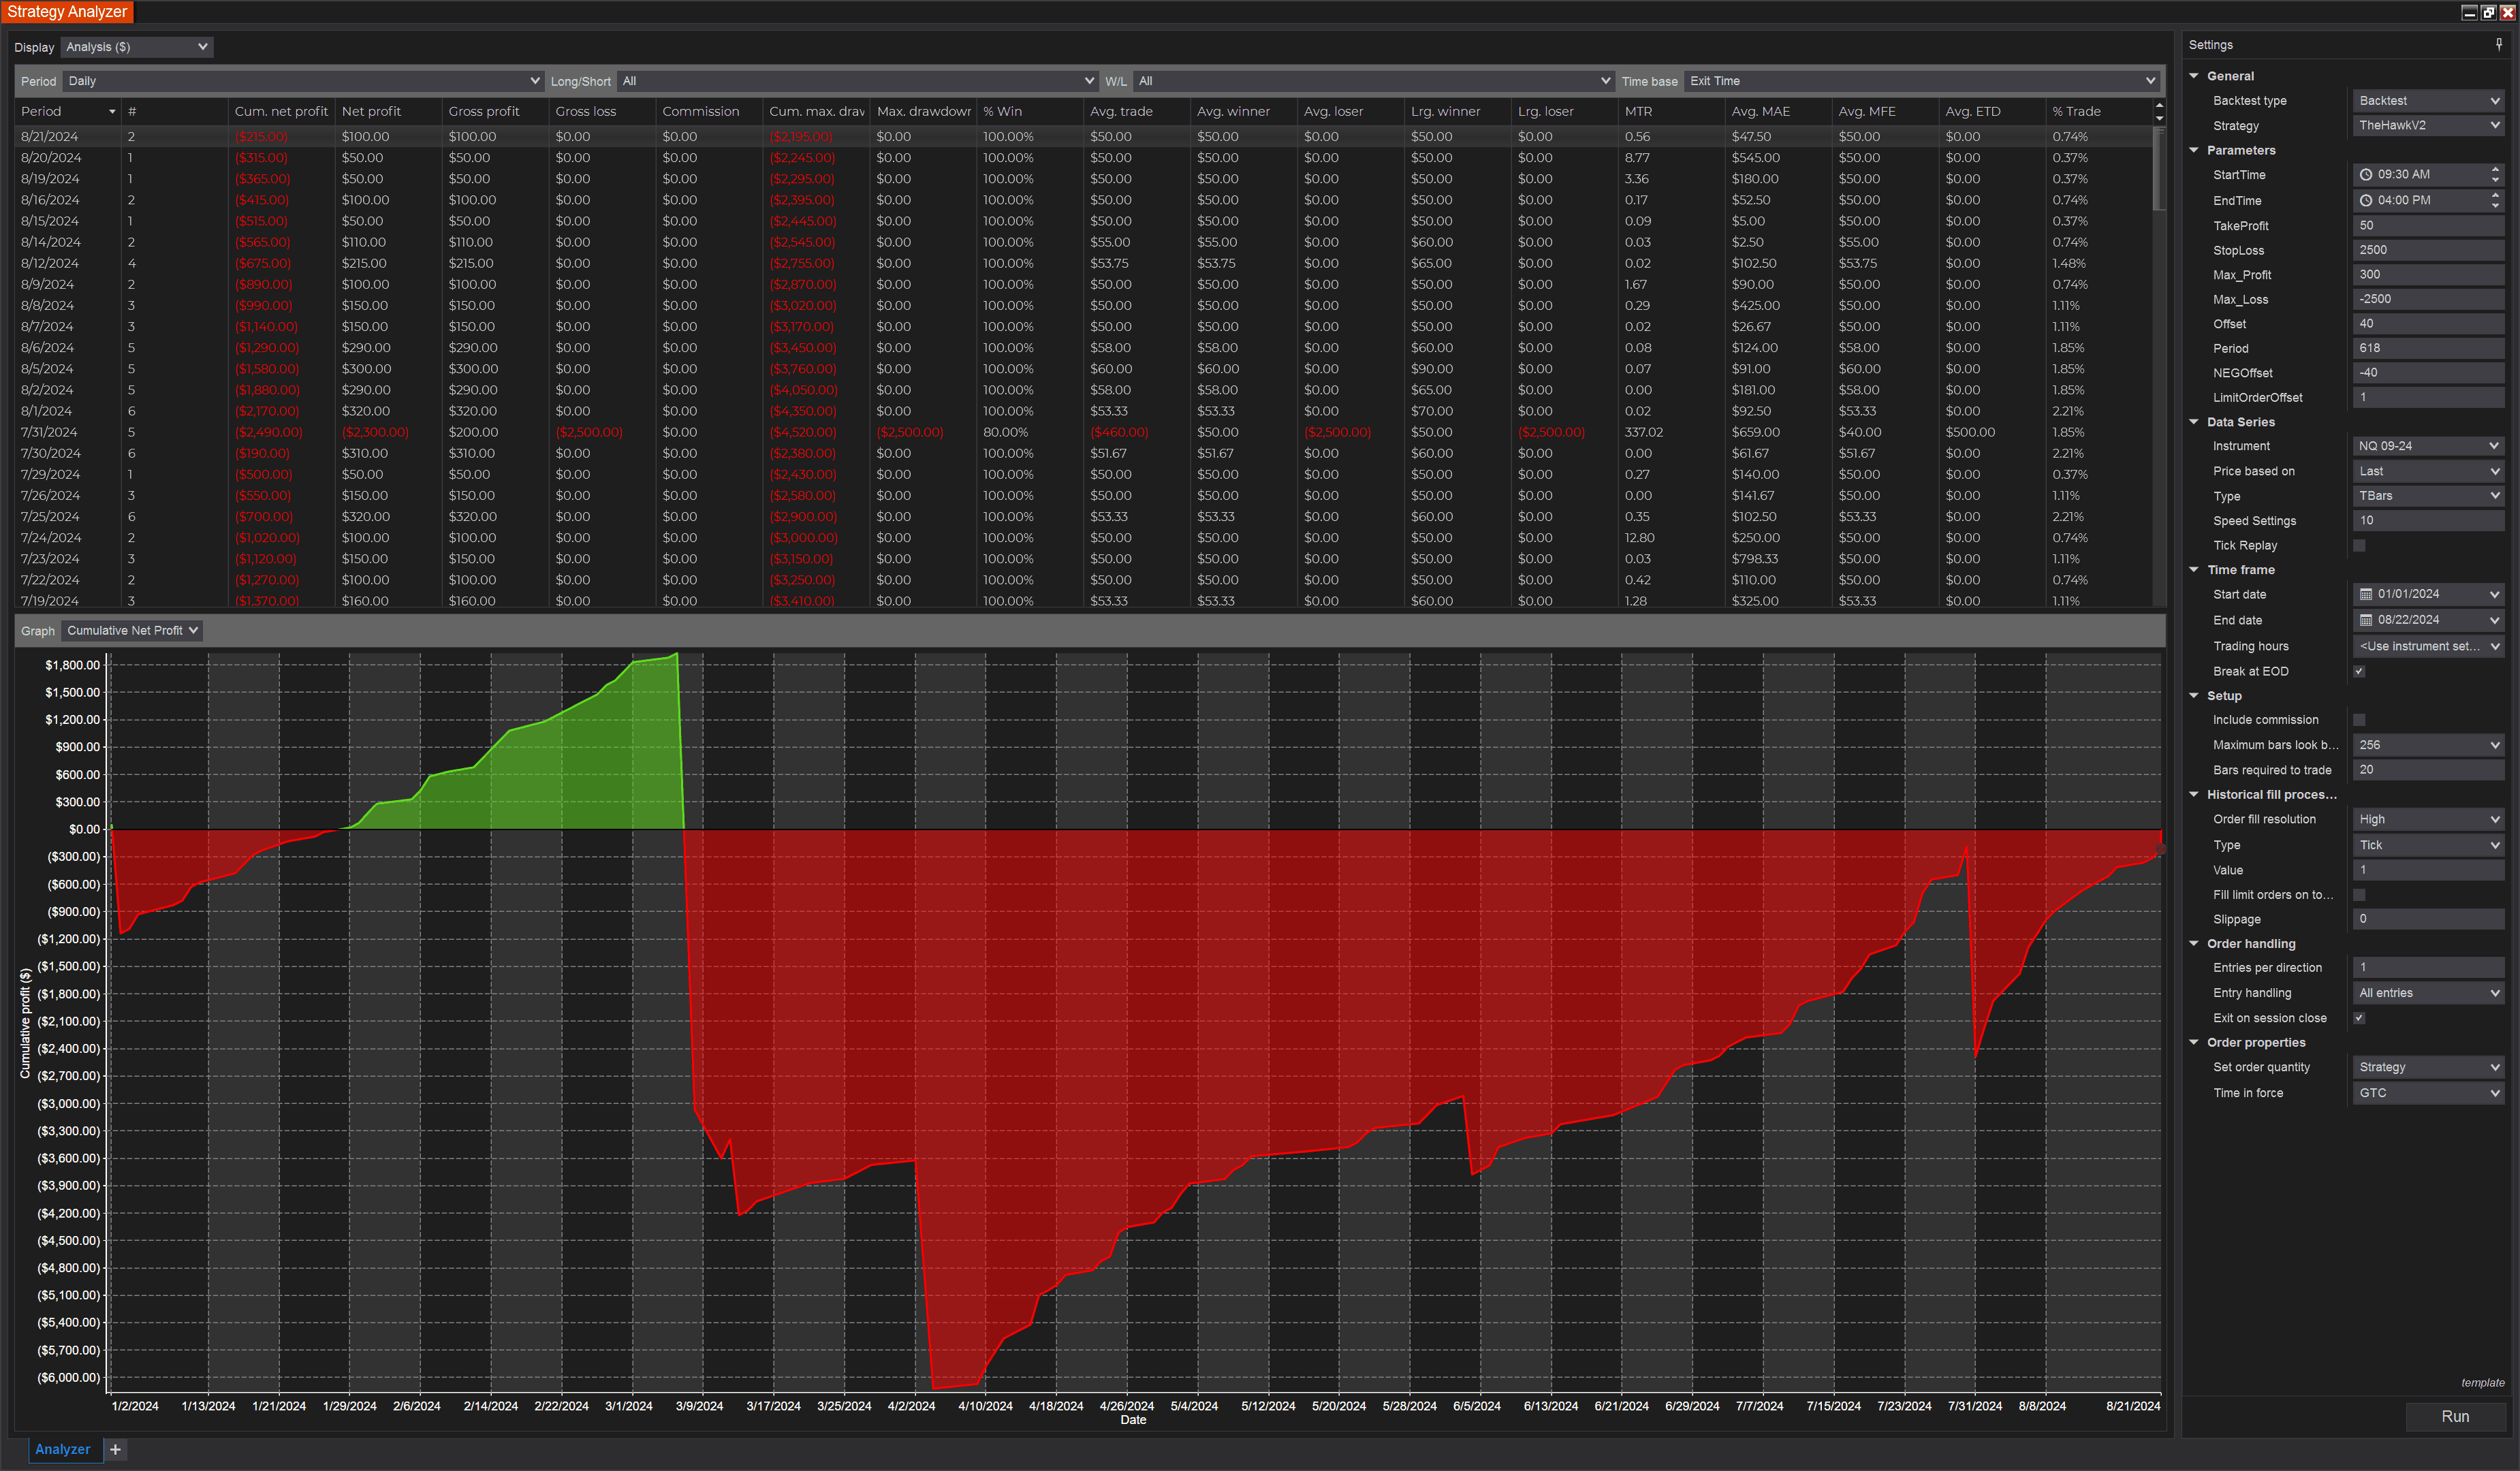The height and width of the screenshot is (1471, 2520).
Task: Sort by Avg. MAE column header
Action: [x=1778, y=112]
